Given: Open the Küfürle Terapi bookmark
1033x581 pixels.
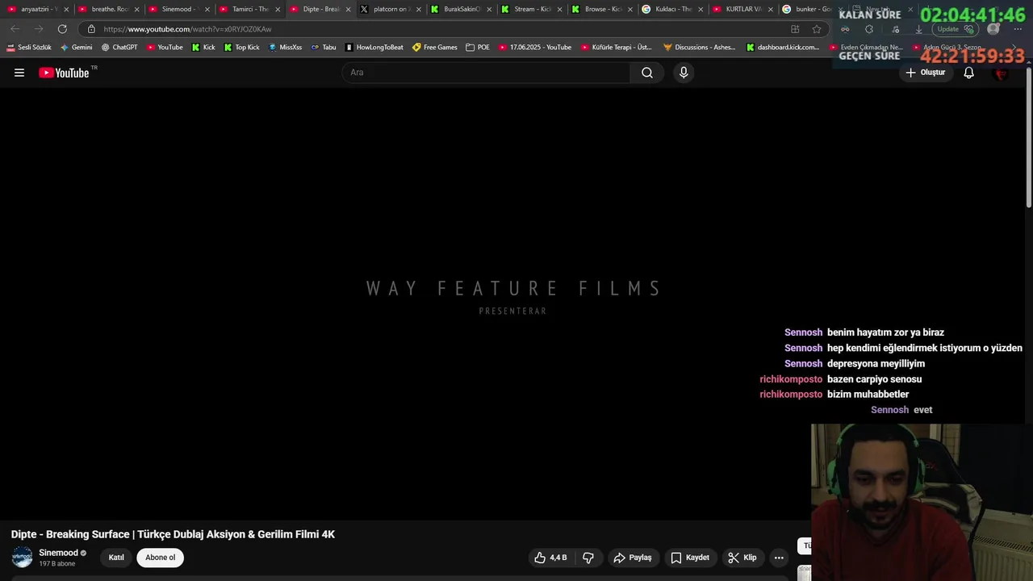Looking at the screenshot, I should [617, 48].
